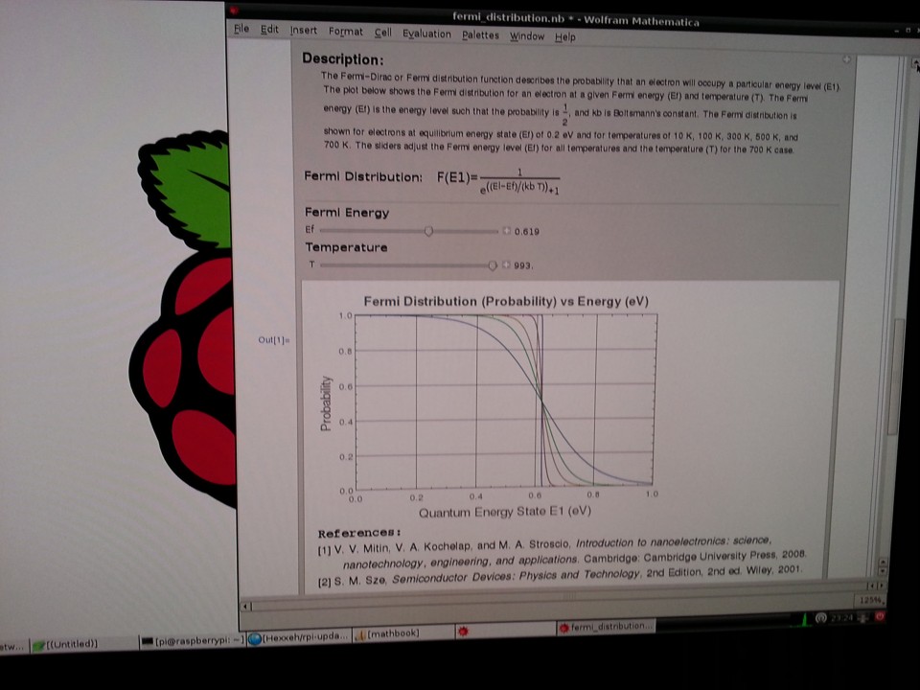Click the clock showing 23:24
The image size is (920, 690).
[842, 618]
